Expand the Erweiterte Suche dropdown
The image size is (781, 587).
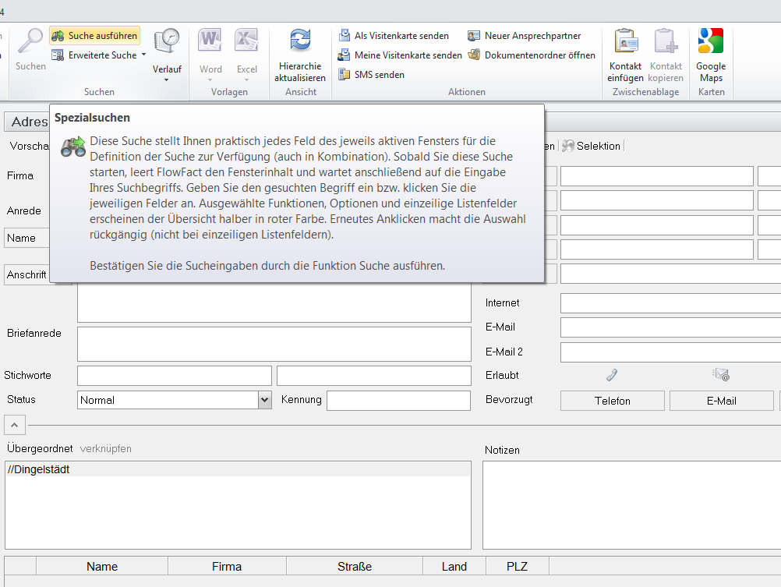click(x=143, y=55)
